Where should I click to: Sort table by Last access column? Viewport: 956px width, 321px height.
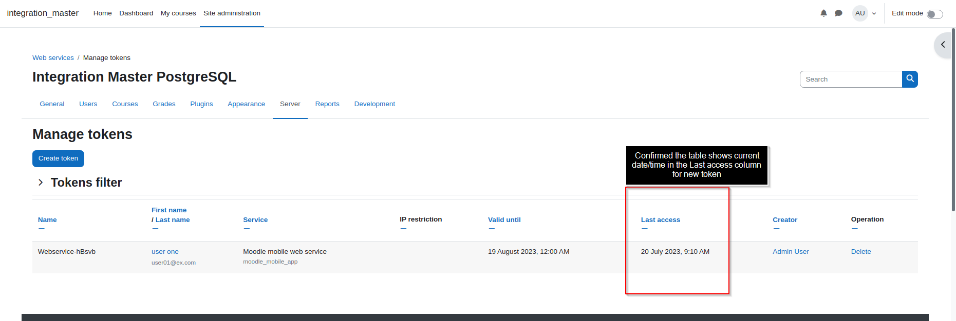pyautogui.click(x=660, y=220)
